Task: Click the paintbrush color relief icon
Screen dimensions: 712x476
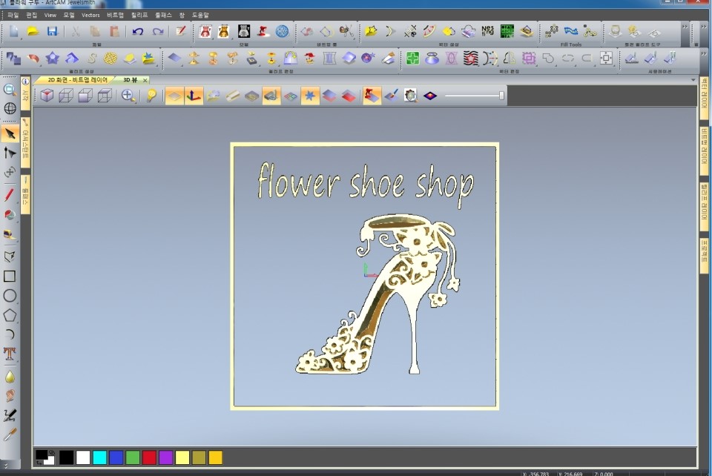Action: pos(392,96)
